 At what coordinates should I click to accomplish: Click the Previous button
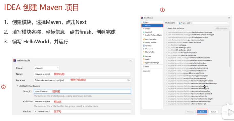(191, 112)
